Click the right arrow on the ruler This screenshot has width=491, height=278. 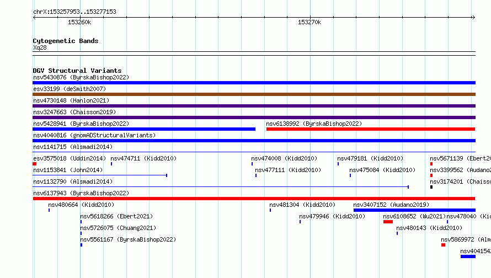(x=473, y=17)
